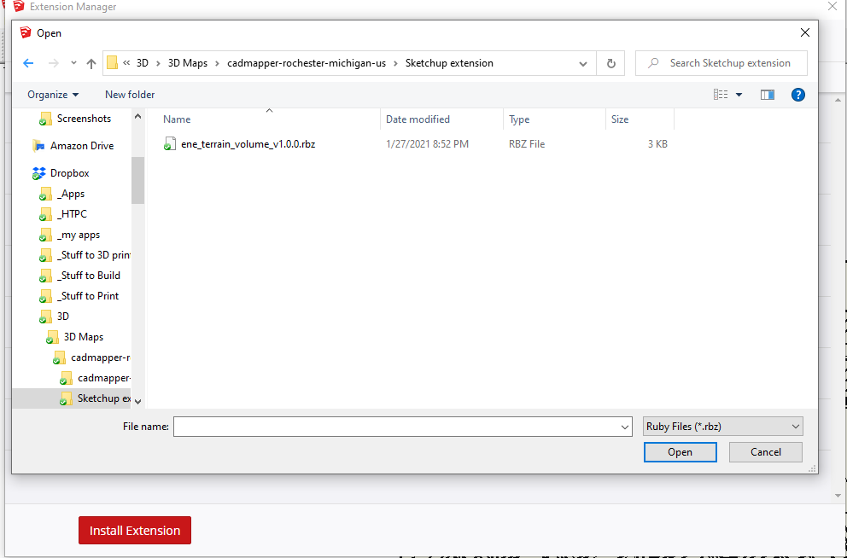Close the Open dialog
The width and height of the screenshot is (847, 558).
pos(805,33)
